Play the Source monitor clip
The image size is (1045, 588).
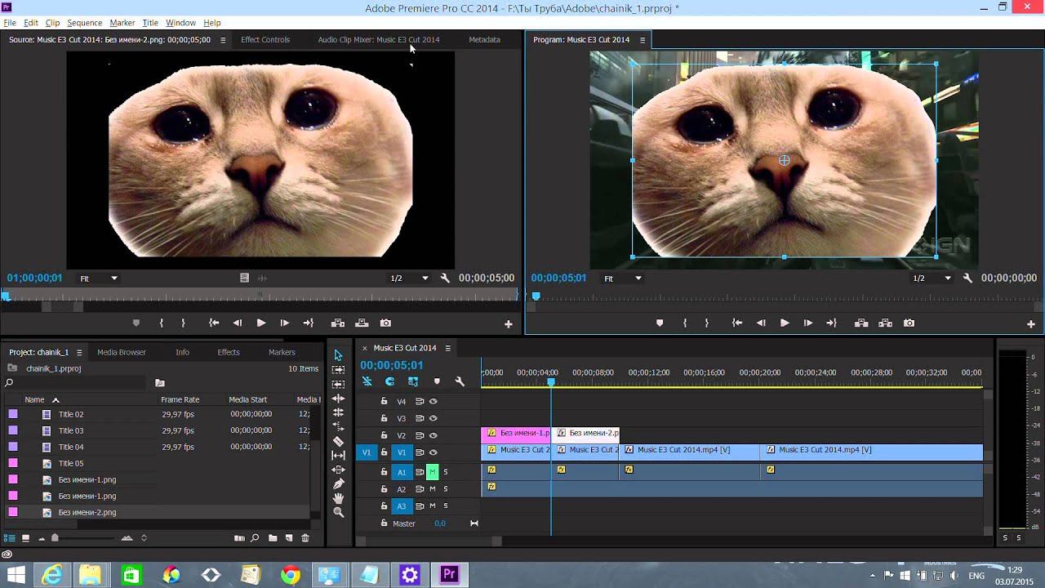point(261,323)
